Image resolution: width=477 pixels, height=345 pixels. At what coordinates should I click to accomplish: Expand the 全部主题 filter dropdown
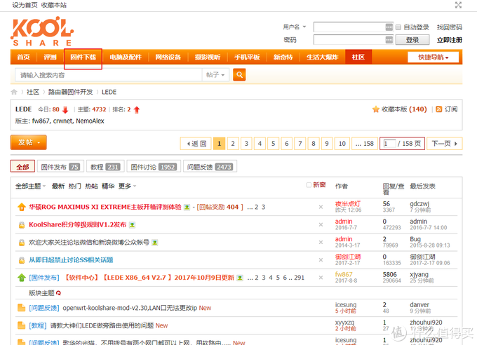coord(30,187)
